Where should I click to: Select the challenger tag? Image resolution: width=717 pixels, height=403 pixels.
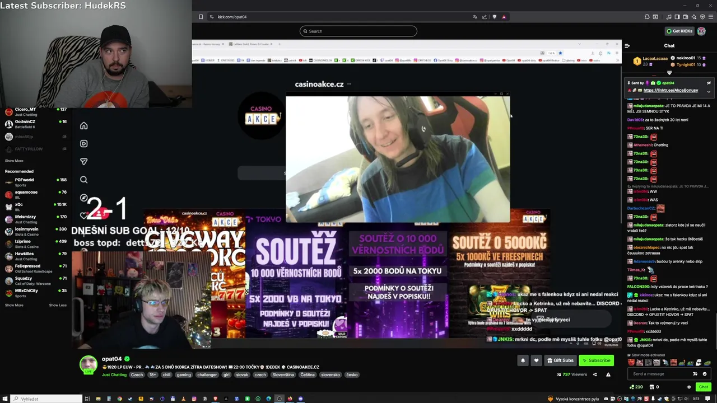(207, 374)
